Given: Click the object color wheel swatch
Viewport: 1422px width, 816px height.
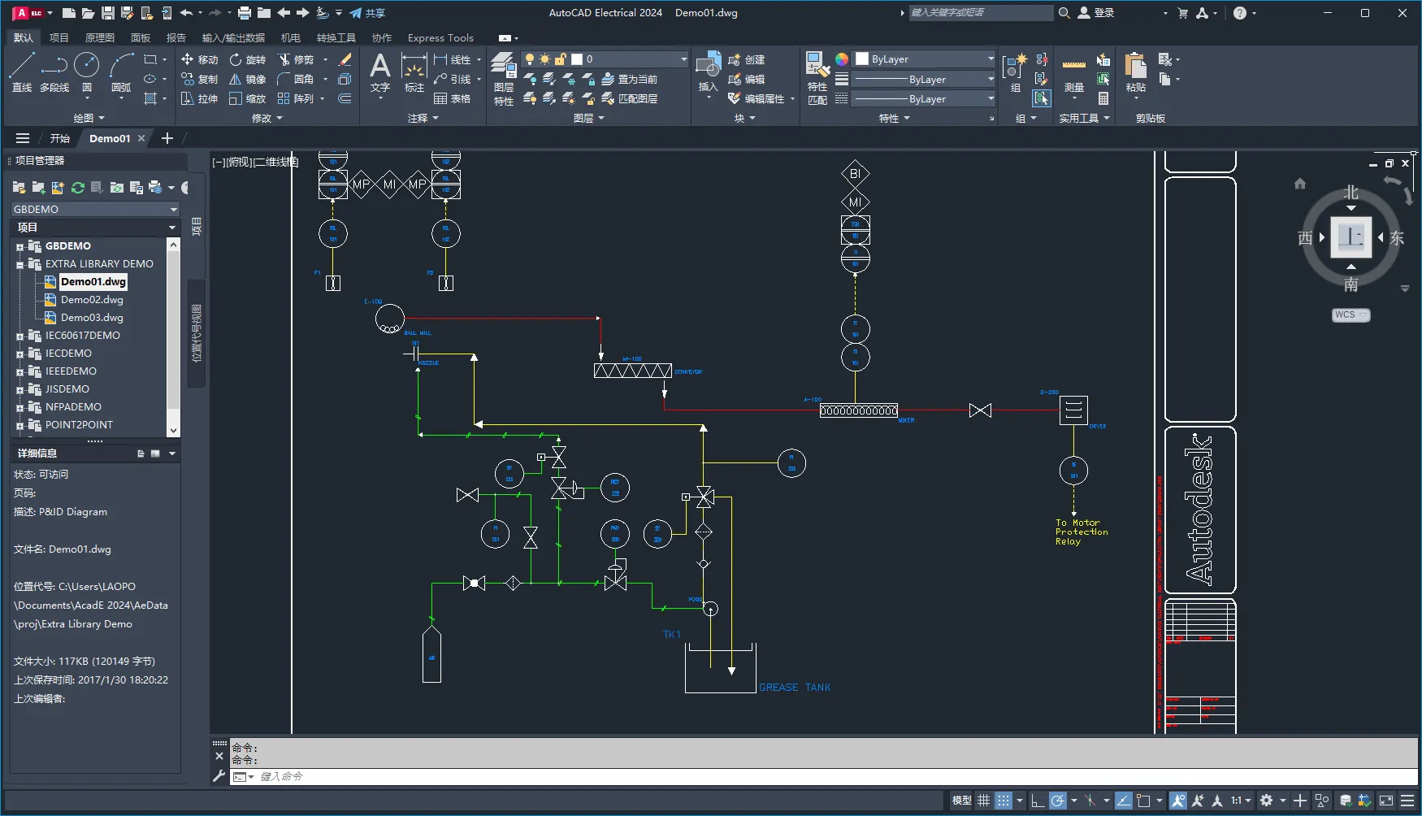Looking at the screenshot, I should [x=842, y=59].
